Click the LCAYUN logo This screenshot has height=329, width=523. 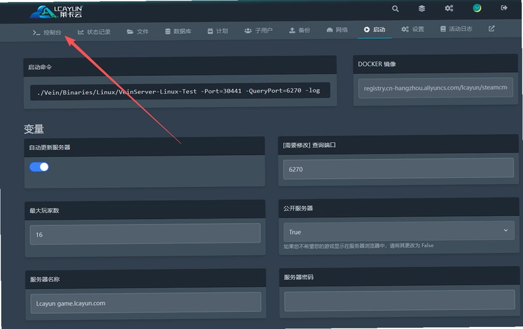[x=56, y=12]
